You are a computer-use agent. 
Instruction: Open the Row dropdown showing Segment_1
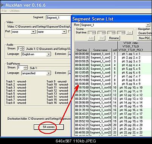coord(115,25)
